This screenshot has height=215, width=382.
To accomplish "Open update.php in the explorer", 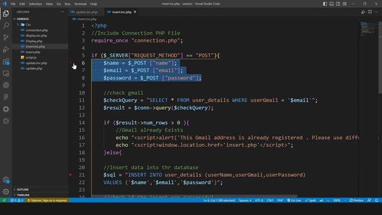I will tap(34, 69).
